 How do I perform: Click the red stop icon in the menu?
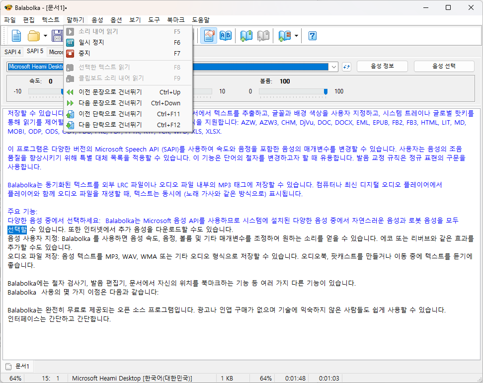pos(70,54)
